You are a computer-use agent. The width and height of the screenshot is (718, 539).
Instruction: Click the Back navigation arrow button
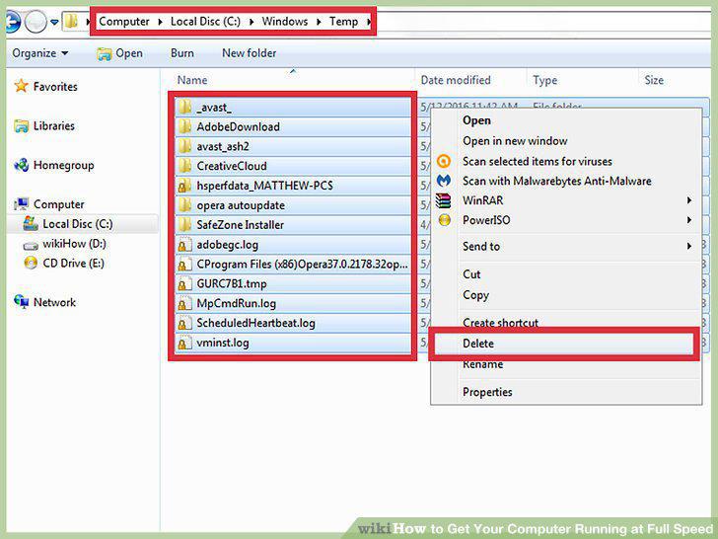[12, 21]
